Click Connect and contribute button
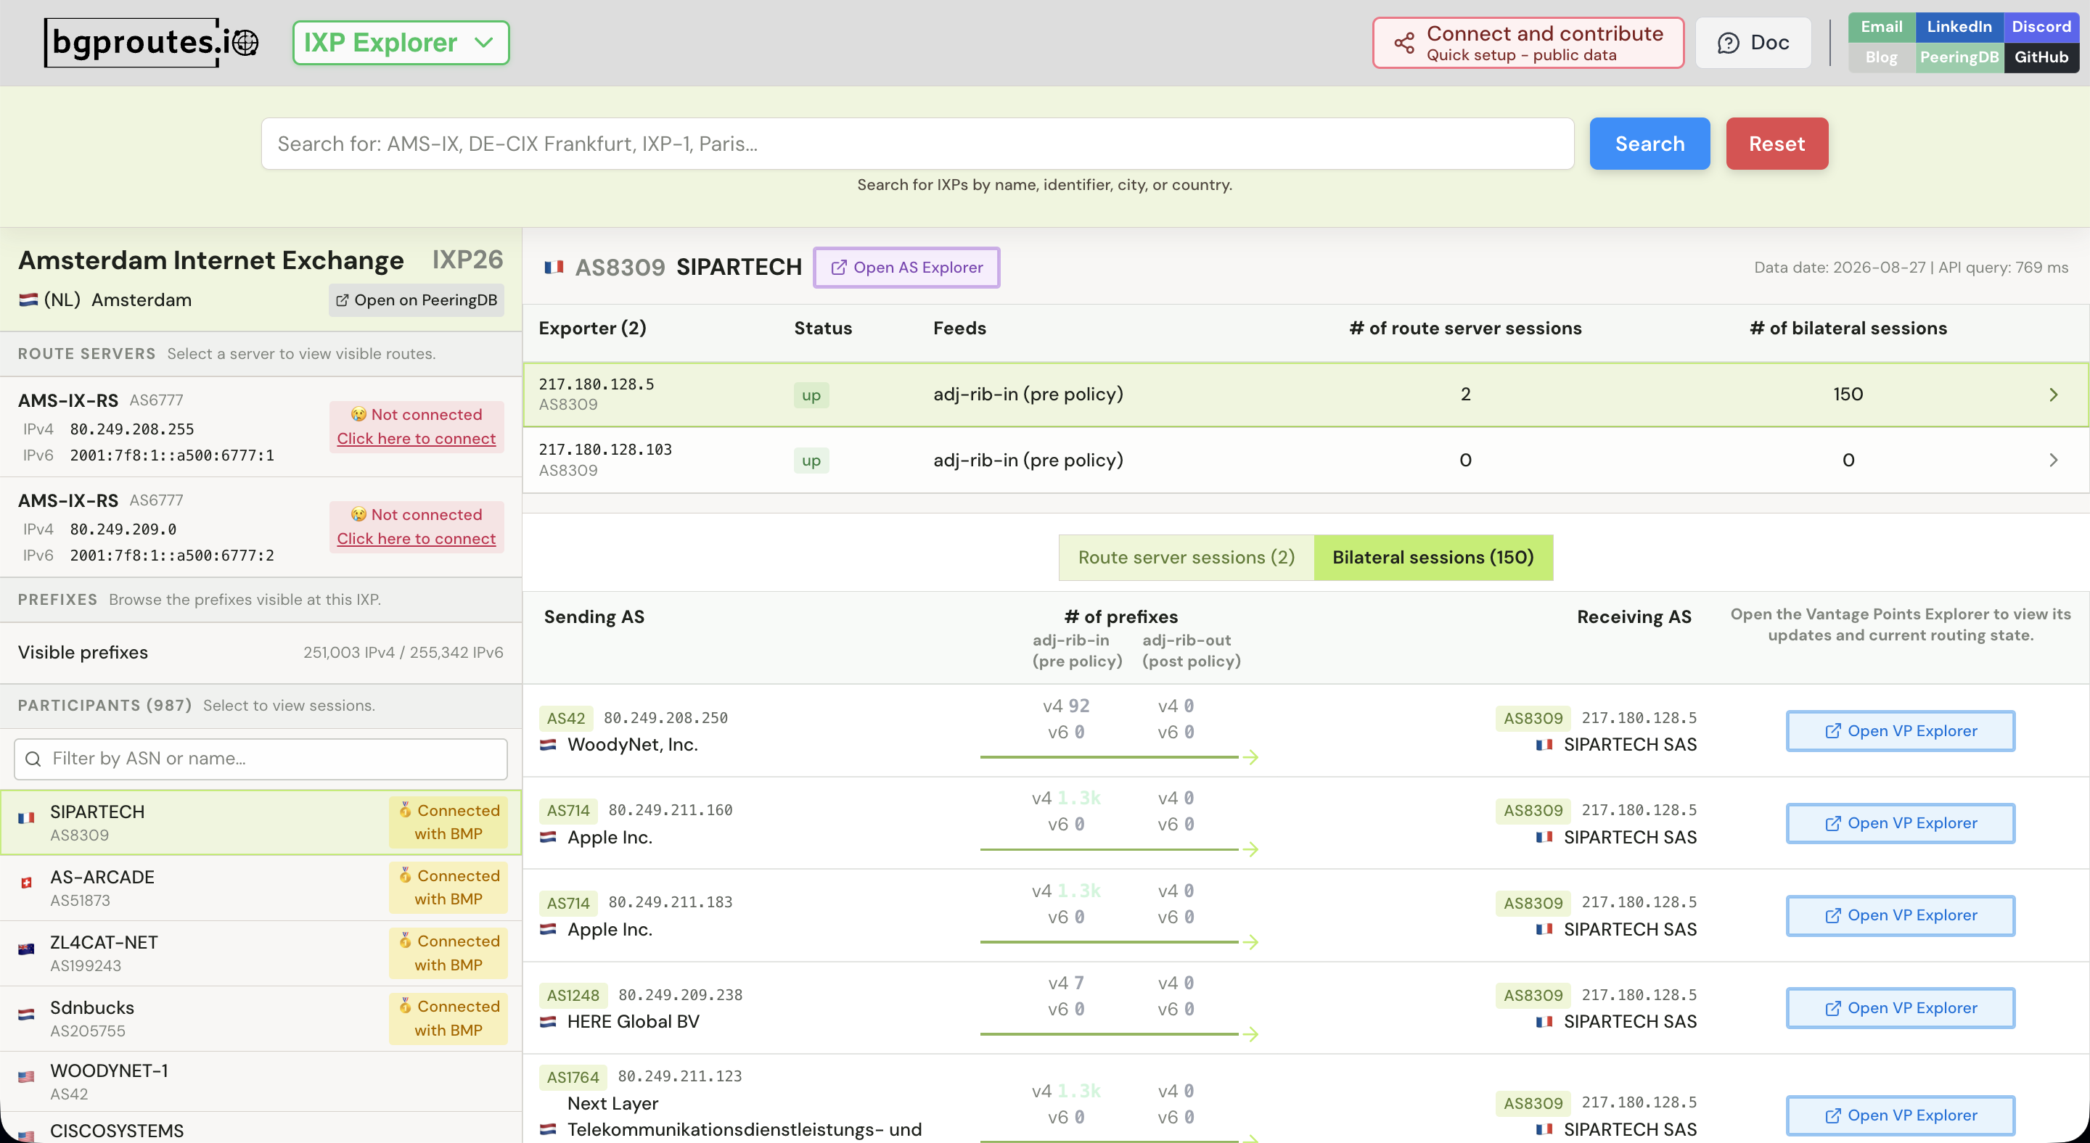Viewport: 2090px width, 1143px height. click(x=1528, y=43)
